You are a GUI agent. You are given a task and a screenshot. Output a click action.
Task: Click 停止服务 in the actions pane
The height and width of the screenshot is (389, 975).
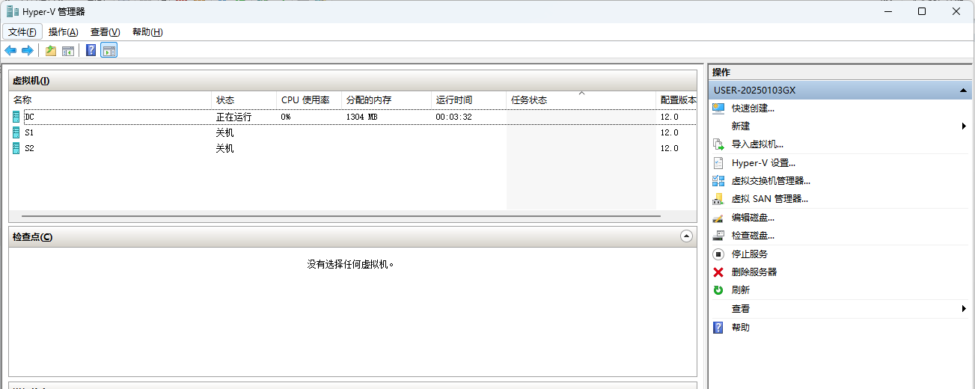pos(750,254)
